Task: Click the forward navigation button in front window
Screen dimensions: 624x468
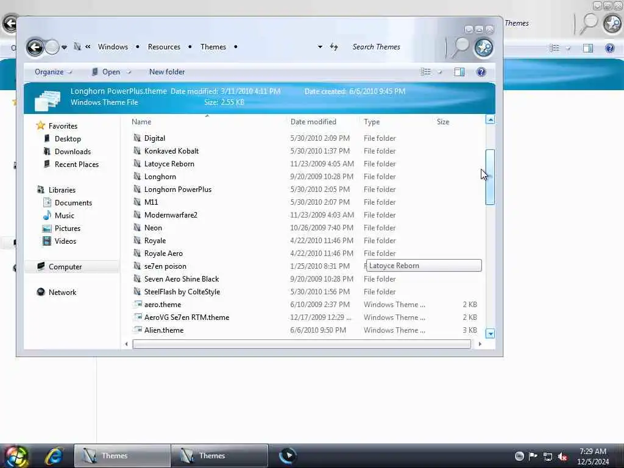Action: coord(52,48)
